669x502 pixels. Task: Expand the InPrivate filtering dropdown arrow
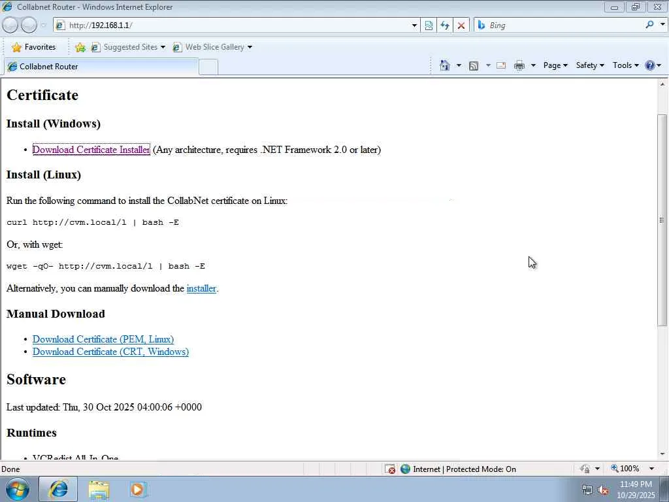597,469
